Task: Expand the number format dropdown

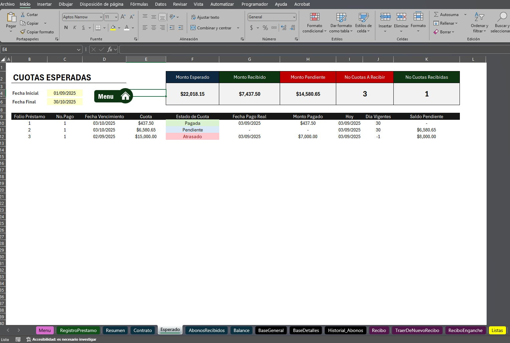Action: (294, 17)
